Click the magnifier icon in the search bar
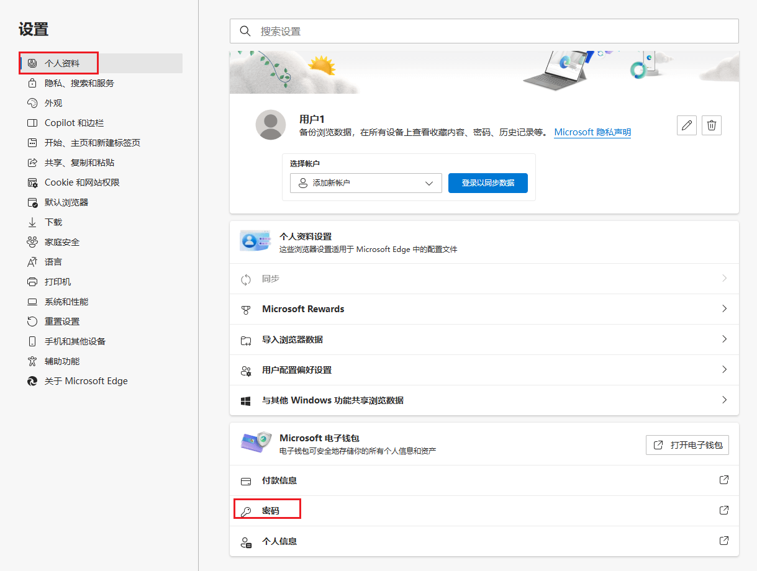 [245, 30]
